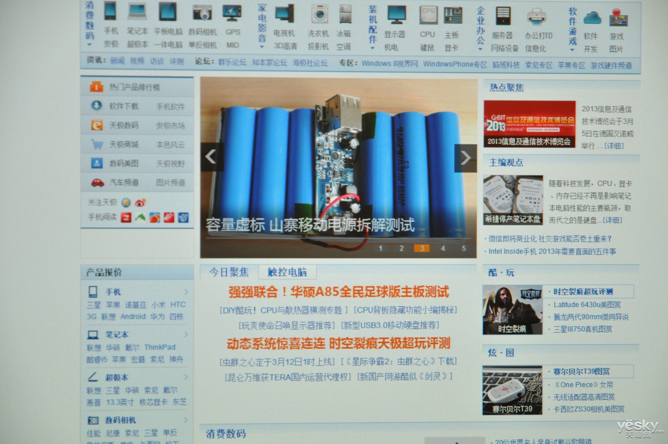The height and width of the screenshot is (444, 668).
Task: Open the Latitude 6430u美图赏 link
Action: coord(587,304)
